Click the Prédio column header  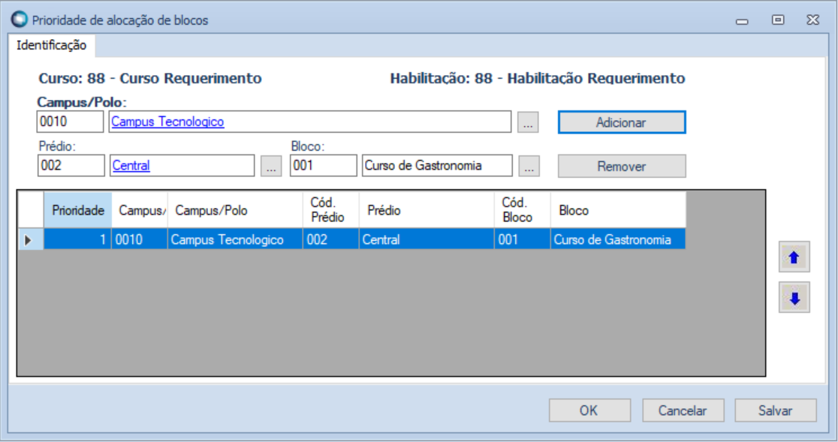click(x=427, y=210)
